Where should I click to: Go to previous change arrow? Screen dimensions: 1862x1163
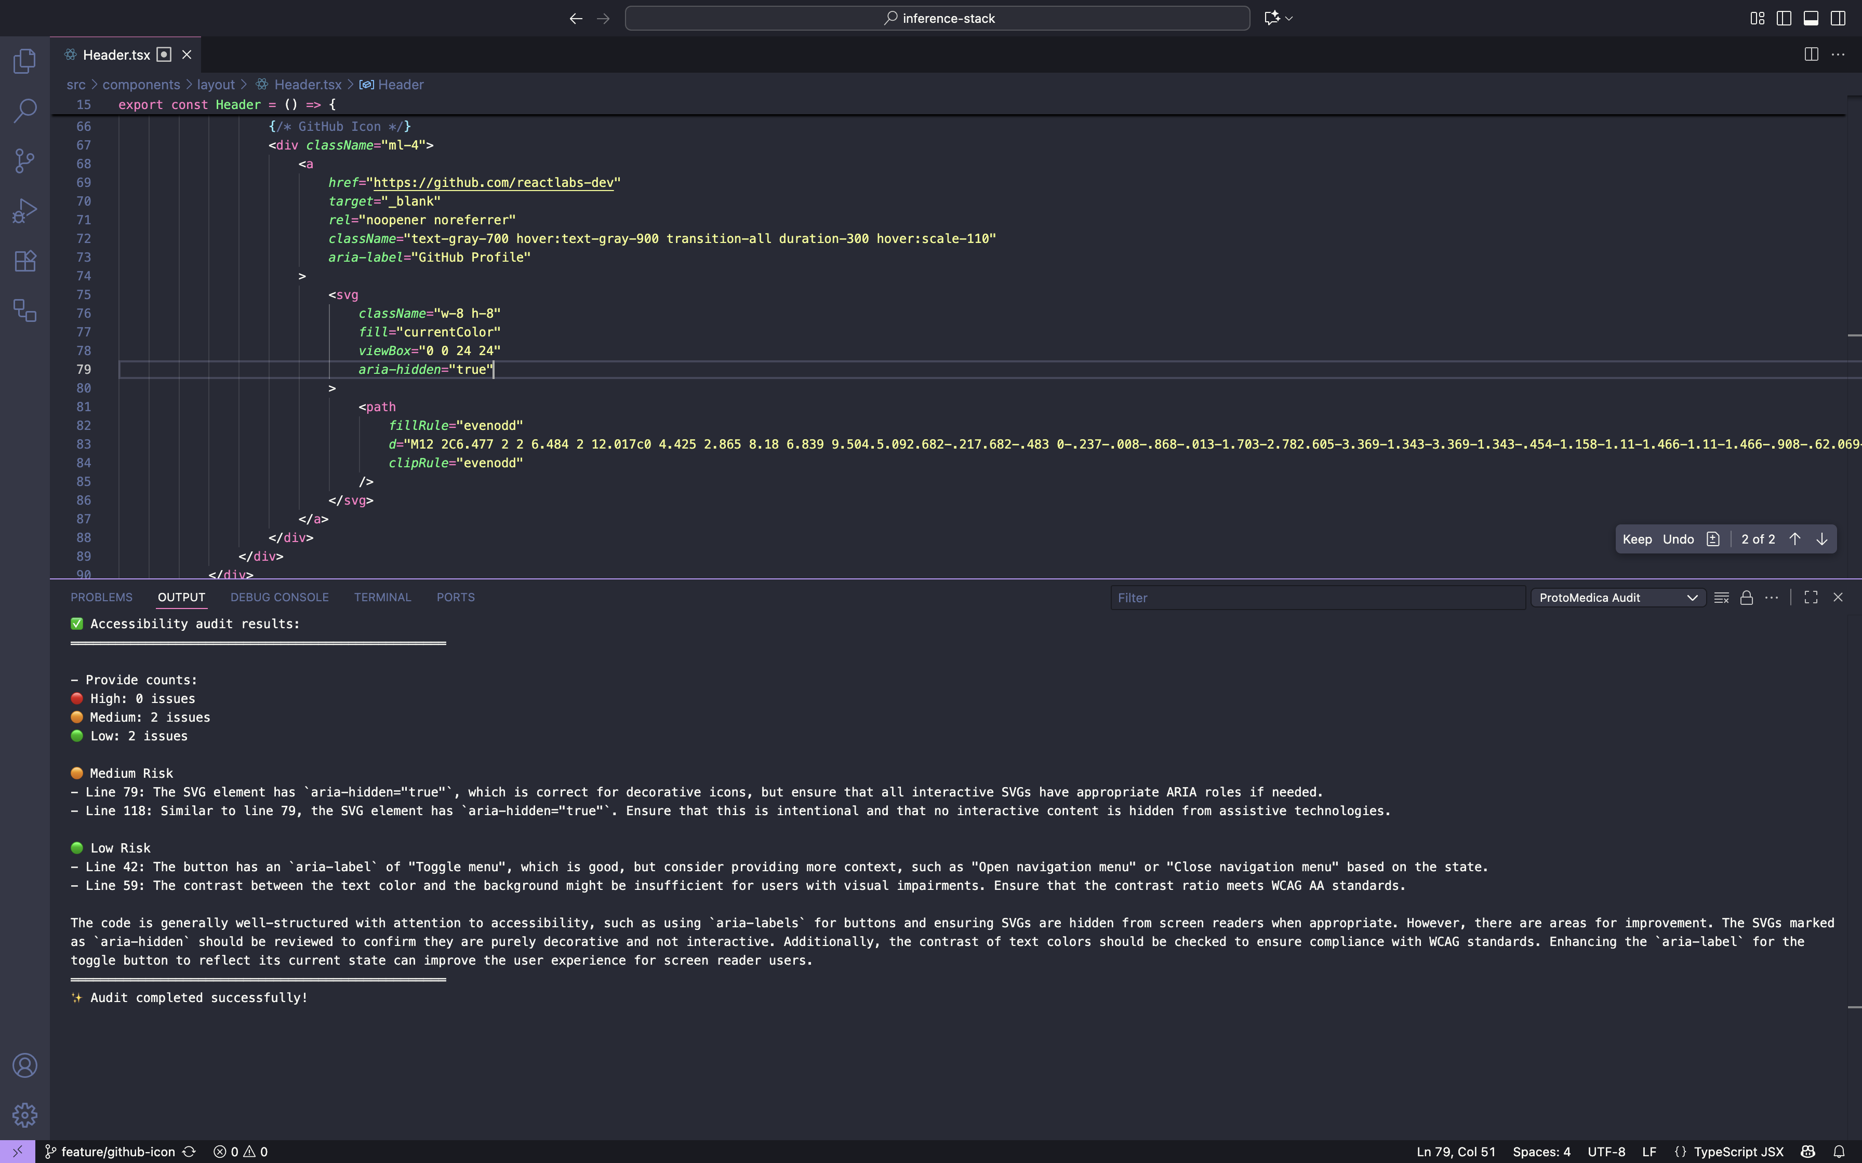tap(1794, 539)
